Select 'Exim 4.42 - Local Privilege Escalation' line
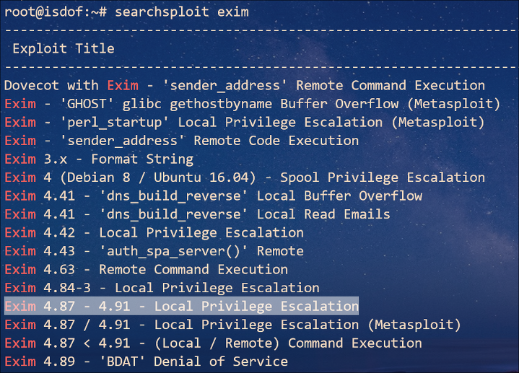 (x=154, y=232)
